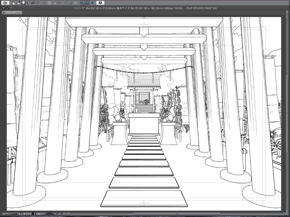Click the Invert selection icon

coord(71,3)
